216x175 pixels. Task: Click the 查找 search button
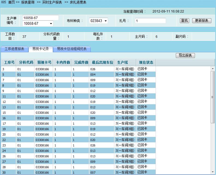click(185, 21)
